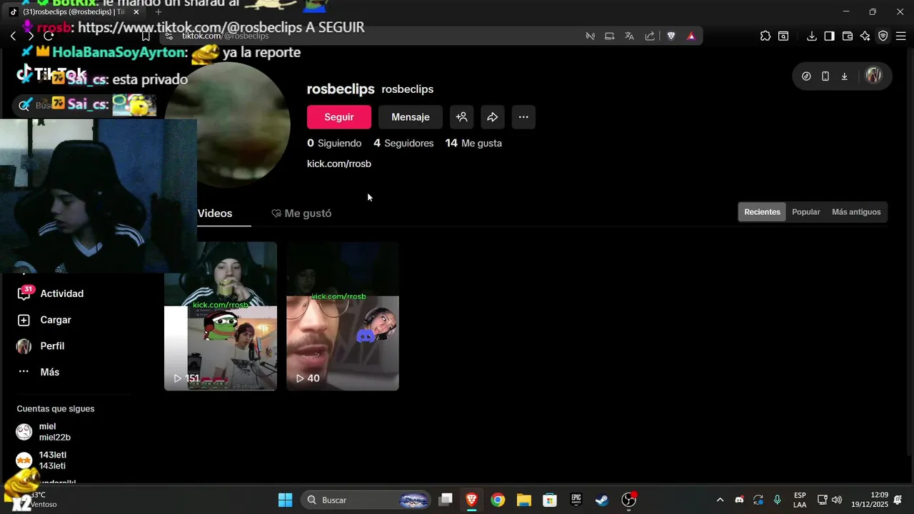Close the rosbeclips browser tab
Viewport: 914px width, 514px height.
click(x=136, y=11)
